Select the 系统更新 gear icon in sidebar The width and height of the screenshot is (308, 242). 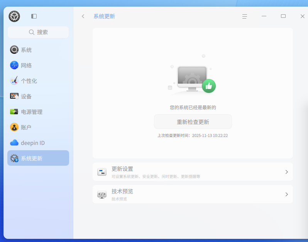(x=14, y=158)
